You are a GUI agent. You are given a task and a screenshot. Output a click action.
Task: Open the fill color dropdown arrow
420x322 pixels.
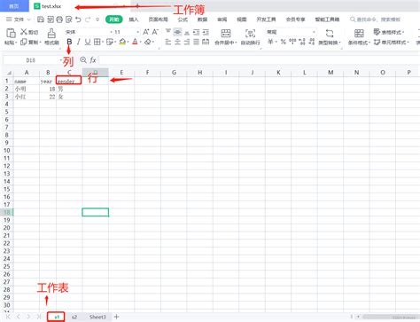tap(128, 42)
